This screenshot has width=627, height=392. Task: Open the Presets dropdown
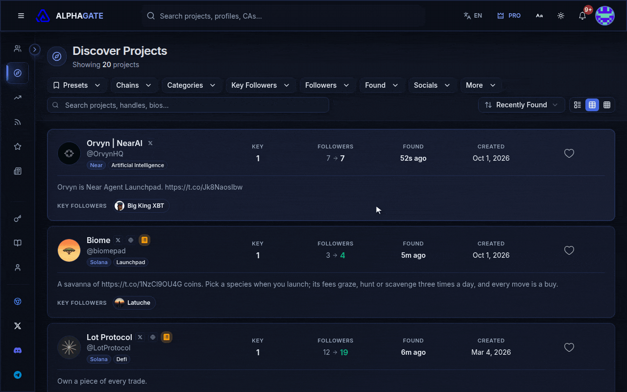point(77,85)
